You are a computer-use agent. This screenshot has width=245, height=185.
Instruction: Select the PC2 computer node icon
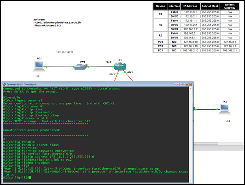[x=224, y=109]
